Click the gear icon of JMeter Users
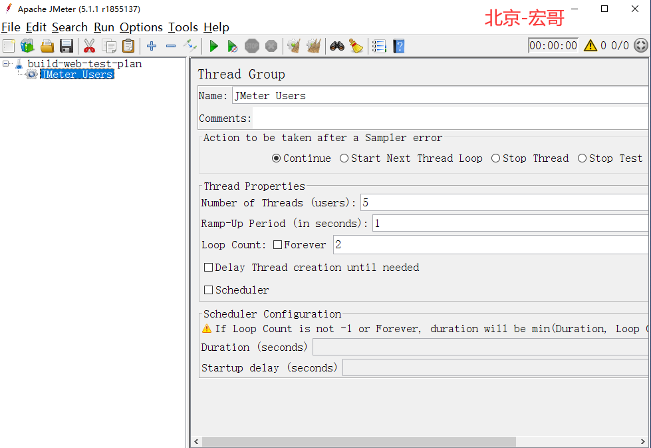Screen dimensions: 651x448 tap(31, 75)
